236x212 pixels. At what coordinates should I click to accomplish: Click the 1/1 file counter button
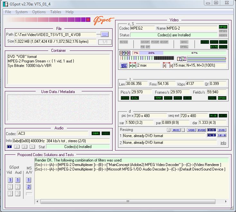(x=105, y=42)
